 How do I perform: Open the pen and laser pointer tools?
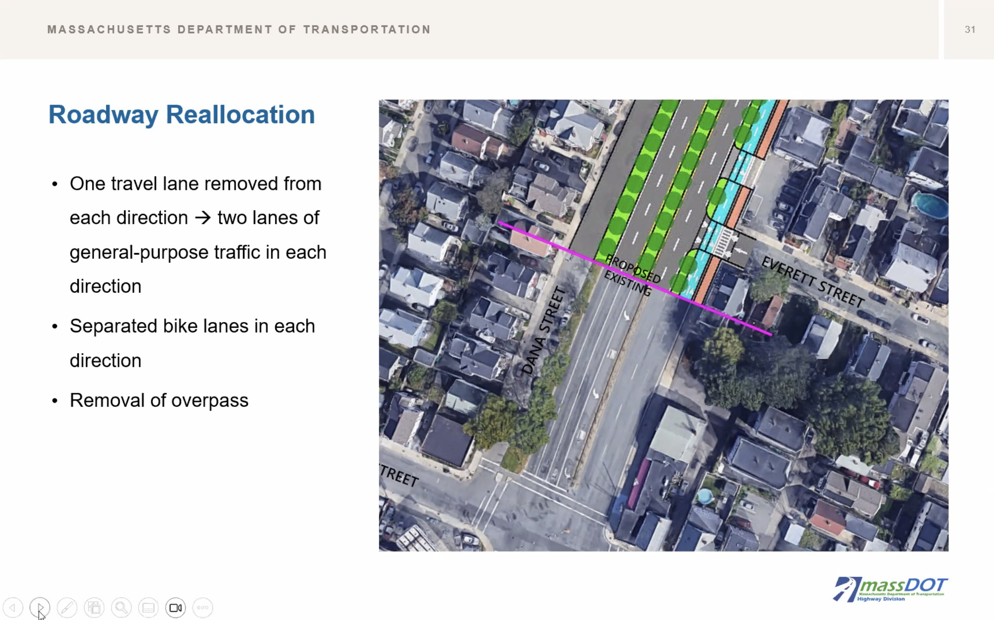67,608
